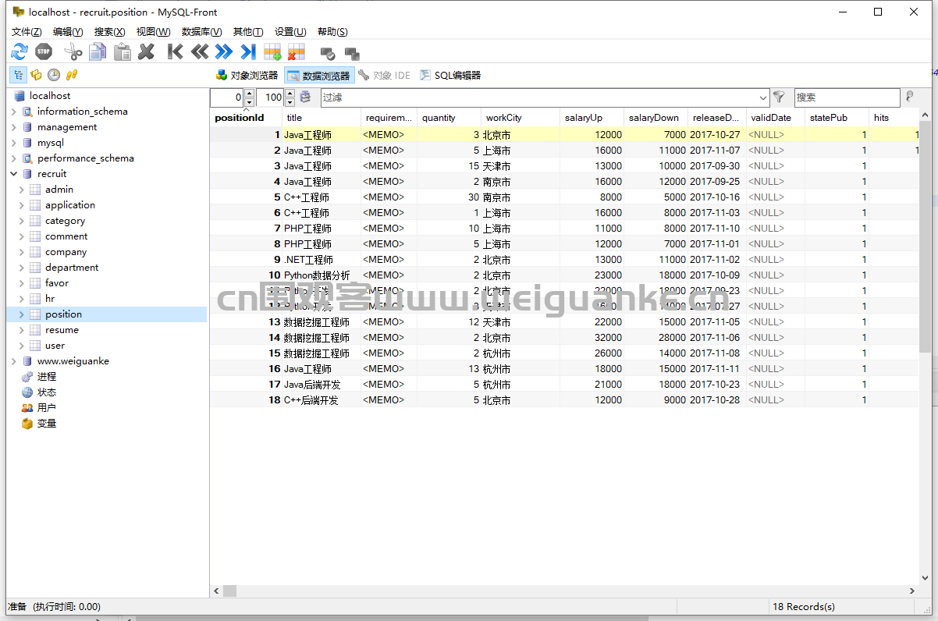Viewport: 938px width, 621px height.
Task: Click the delete row icon with red X
Action: click(297, 52)
